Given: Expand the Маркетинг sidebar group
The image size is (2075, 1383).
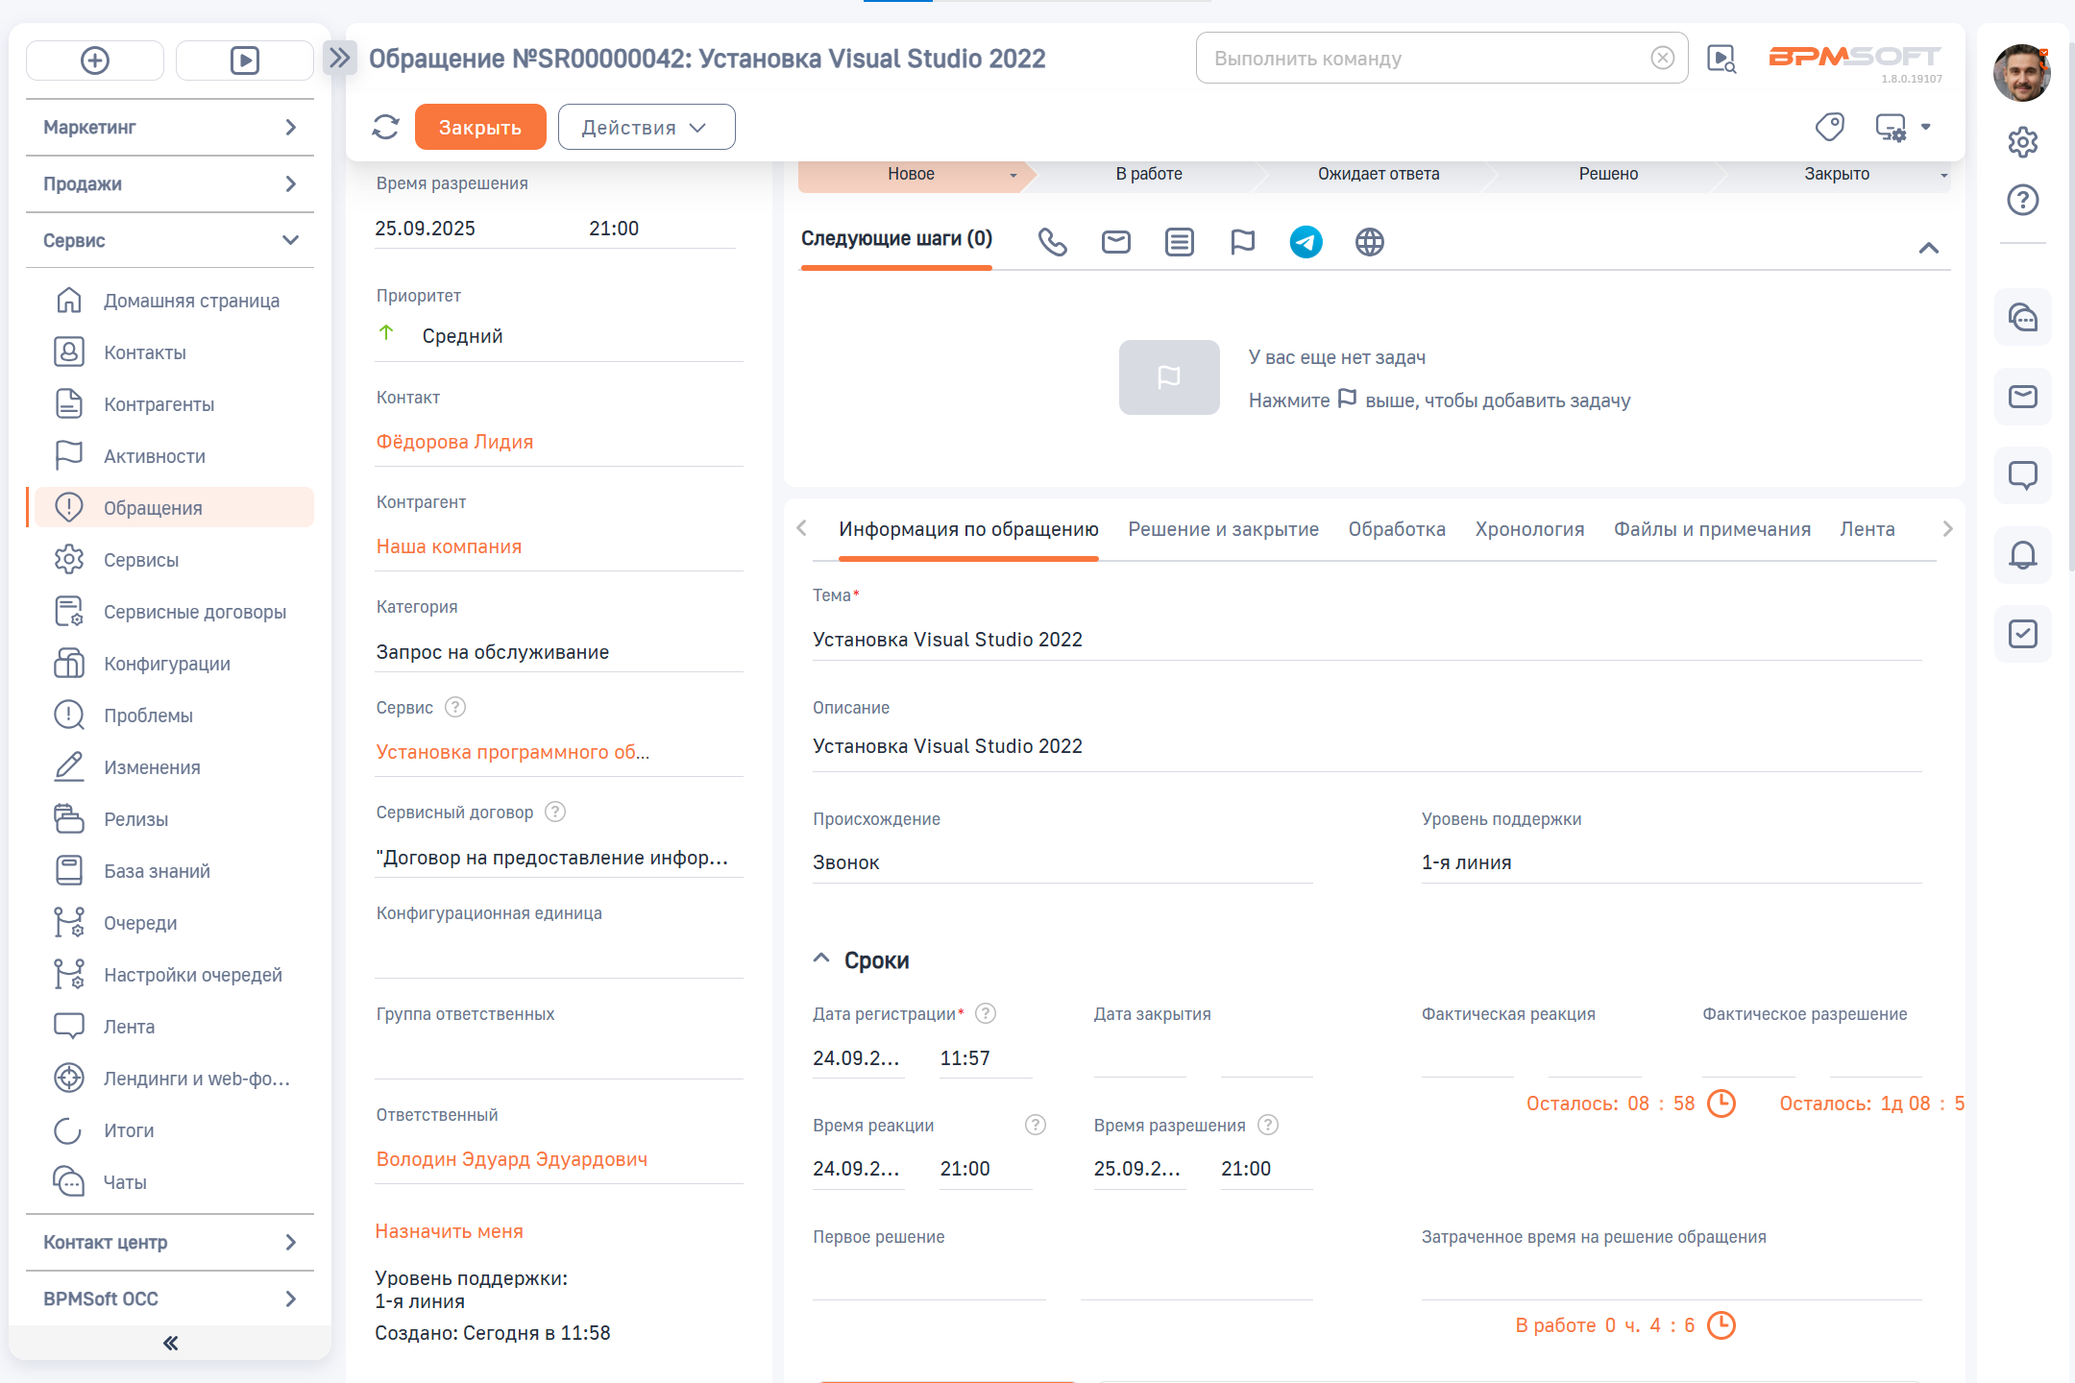Looking at the screenshot, I should coord(169,128).
